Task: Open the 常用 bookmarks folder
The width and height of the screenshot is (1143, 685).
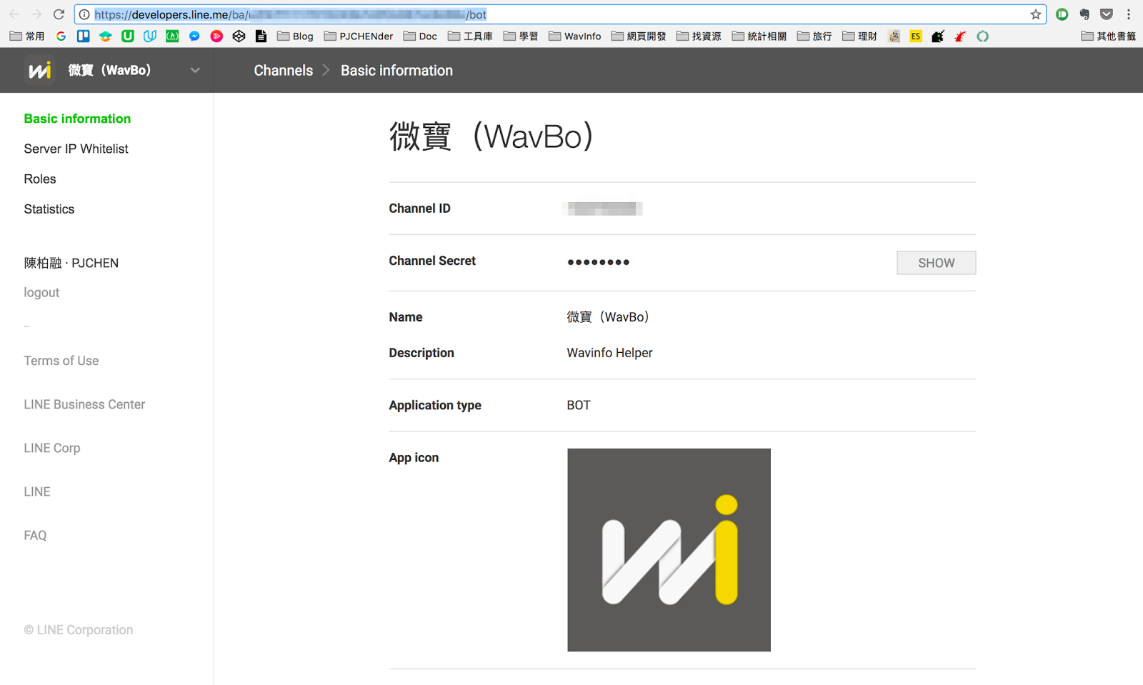Action: click(27, 36)
